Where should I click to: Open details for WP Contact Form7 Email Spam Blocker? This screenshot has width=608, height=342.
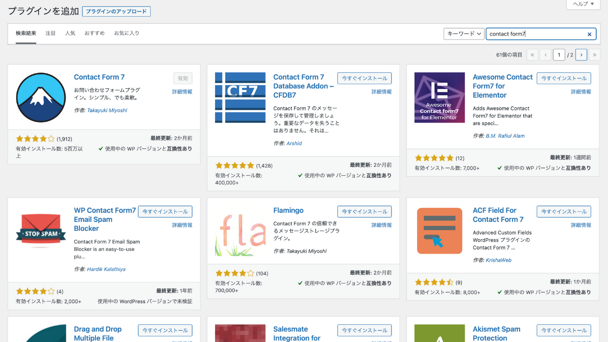[182, 225]
